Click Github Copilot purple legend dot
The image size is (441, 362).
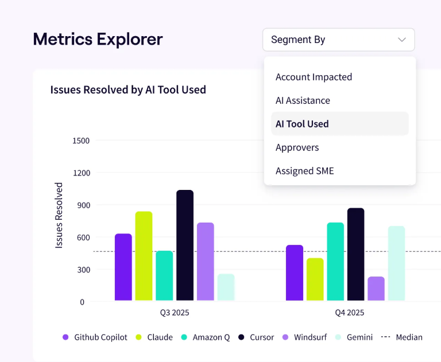pyautogui.click(x=65, y=337)
